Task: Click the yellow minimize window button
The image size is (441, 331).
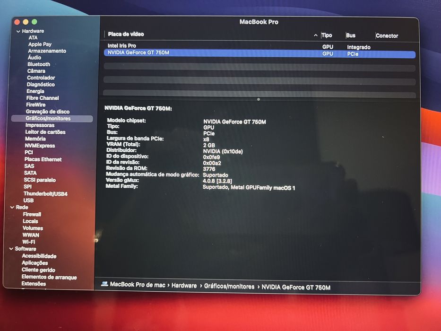Action: [x=26, y=22]
